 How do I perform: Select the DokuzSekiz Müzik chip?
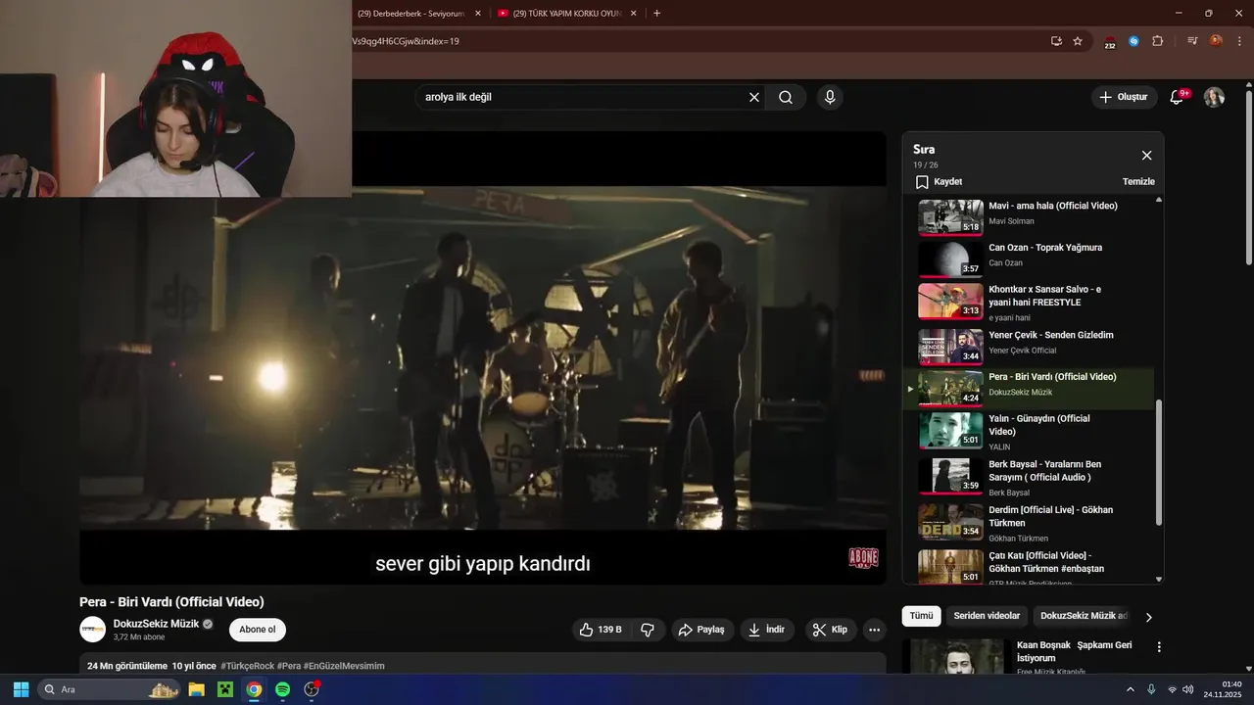tap(1084, 616)
